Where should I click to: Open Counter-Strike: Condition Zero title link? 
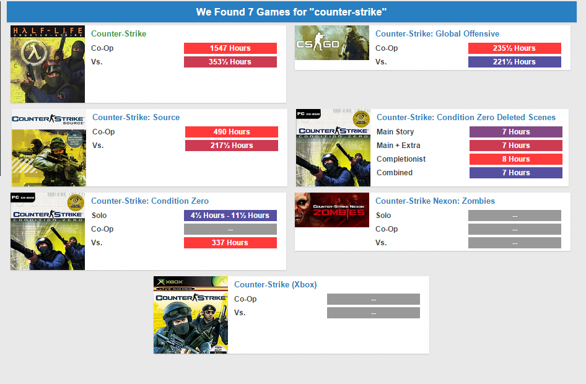pyautogui.click(x=150, y=201)
